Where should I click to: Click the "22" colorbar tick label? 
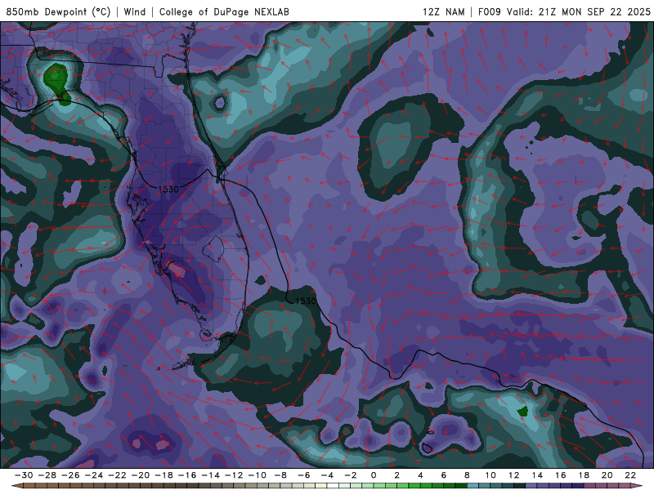[x=630, y=475]
